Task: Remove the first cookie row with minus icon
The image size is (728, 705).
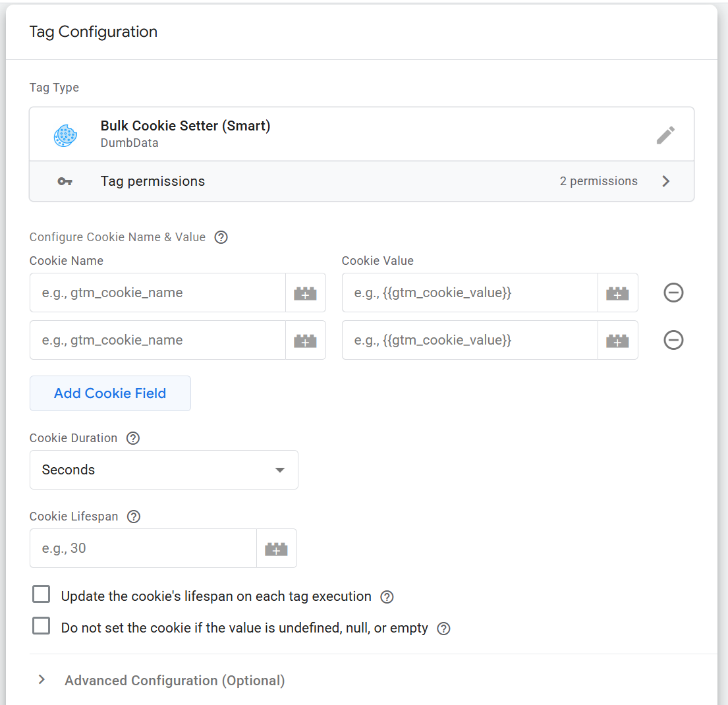Action: tap(673, 293)
